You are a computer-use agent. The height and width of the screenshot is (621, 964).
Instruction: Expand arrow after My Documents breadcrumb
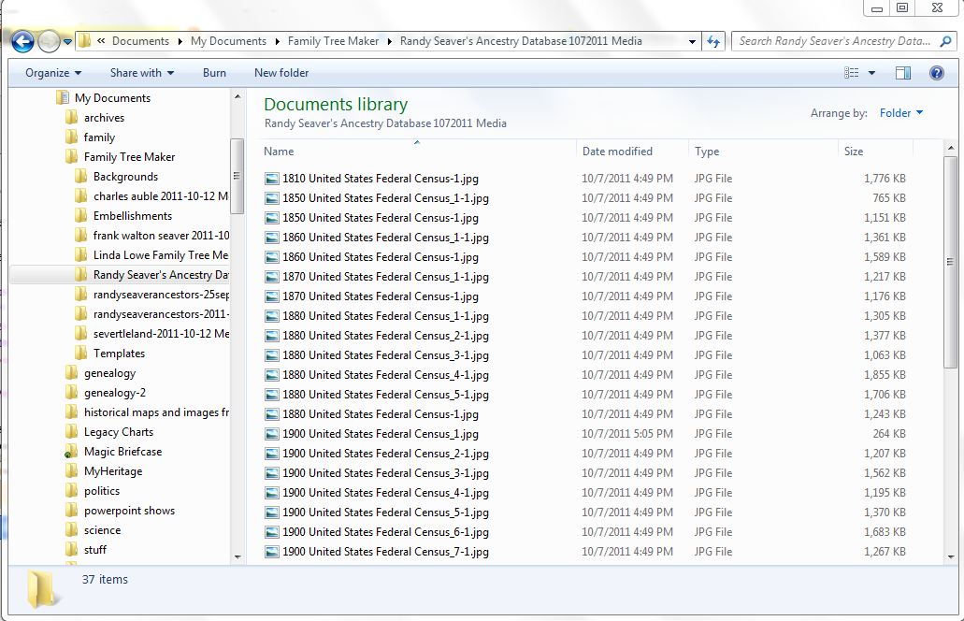click(x=277, y=42)
